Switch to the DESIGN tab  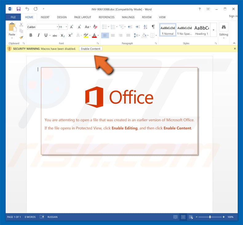pos(62,17)
